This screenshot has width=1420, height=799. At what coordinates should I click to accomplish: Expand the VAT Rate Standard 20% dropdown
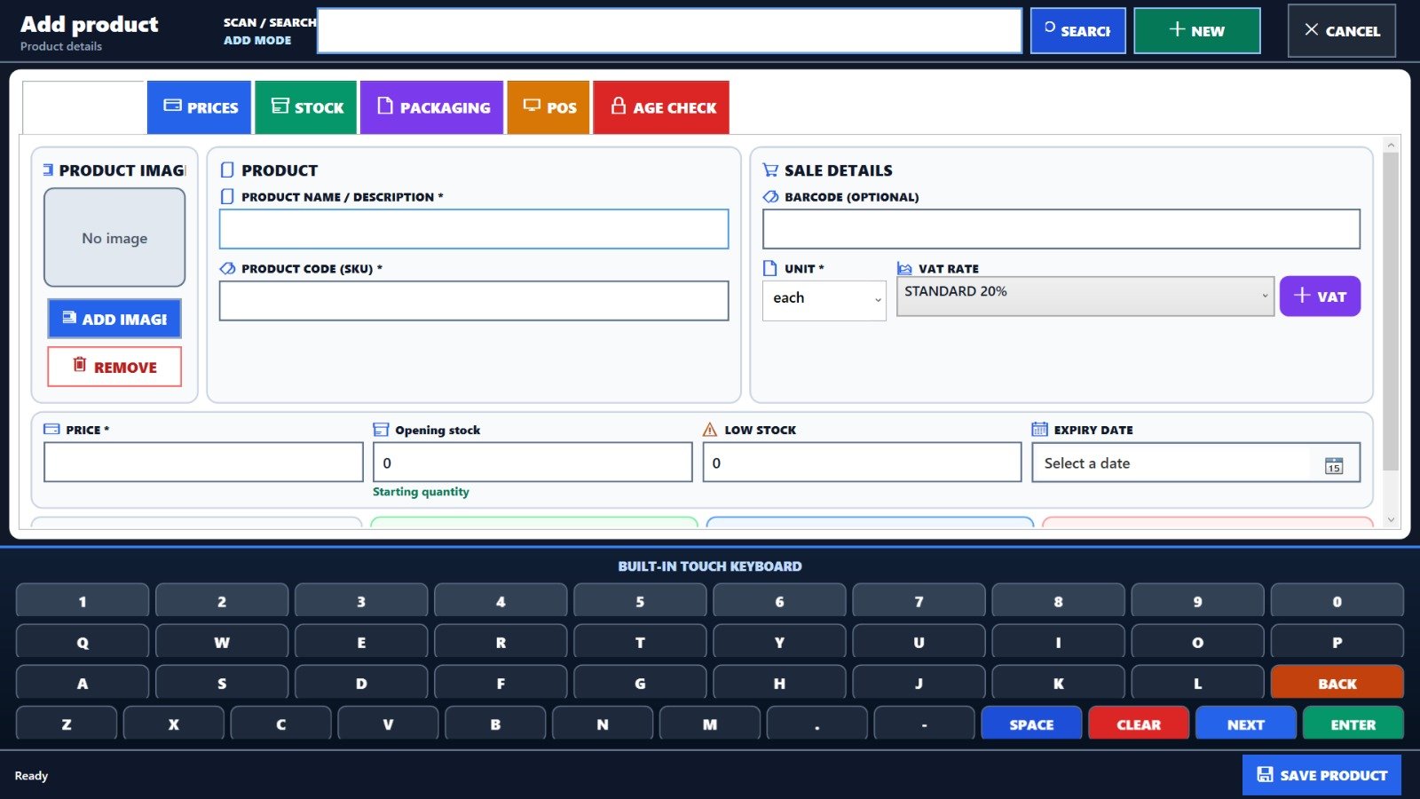point(1085,296)
